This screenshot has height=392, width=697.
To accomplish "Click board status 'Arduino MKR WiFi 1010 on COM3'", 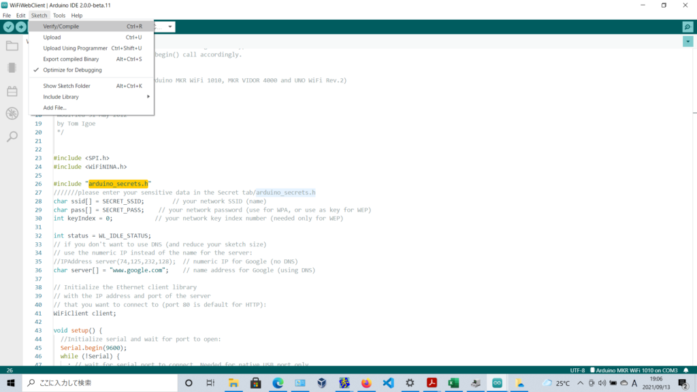I will coord(634,370).
